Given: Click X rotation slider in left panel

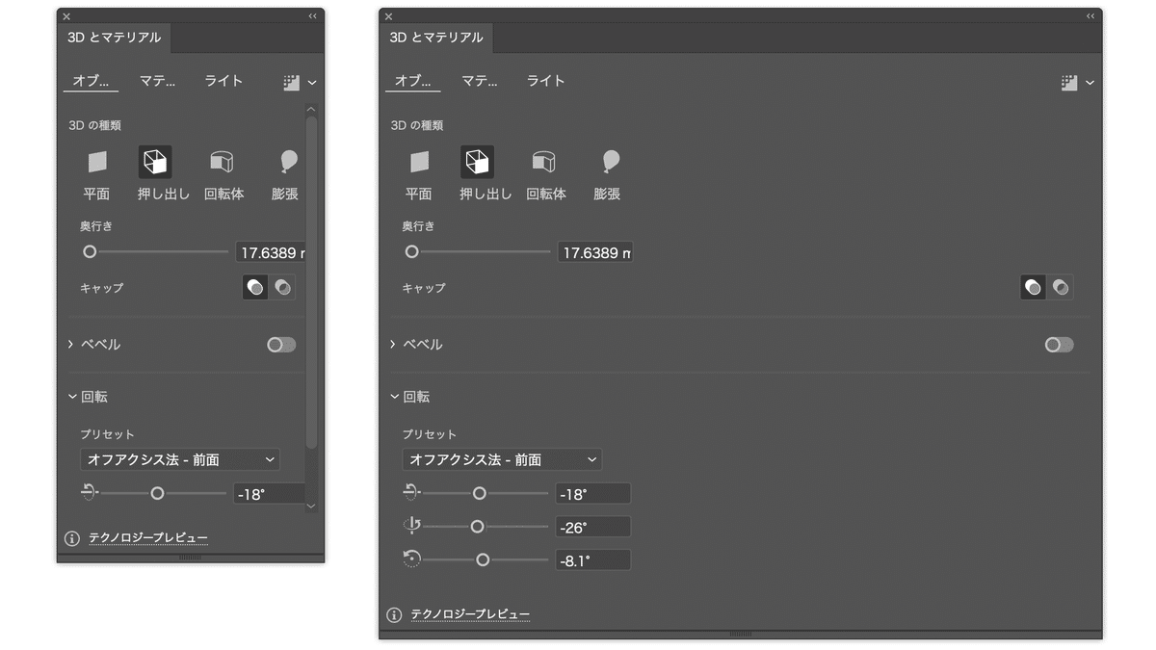Looking at the screenshot, I should 164,493.
